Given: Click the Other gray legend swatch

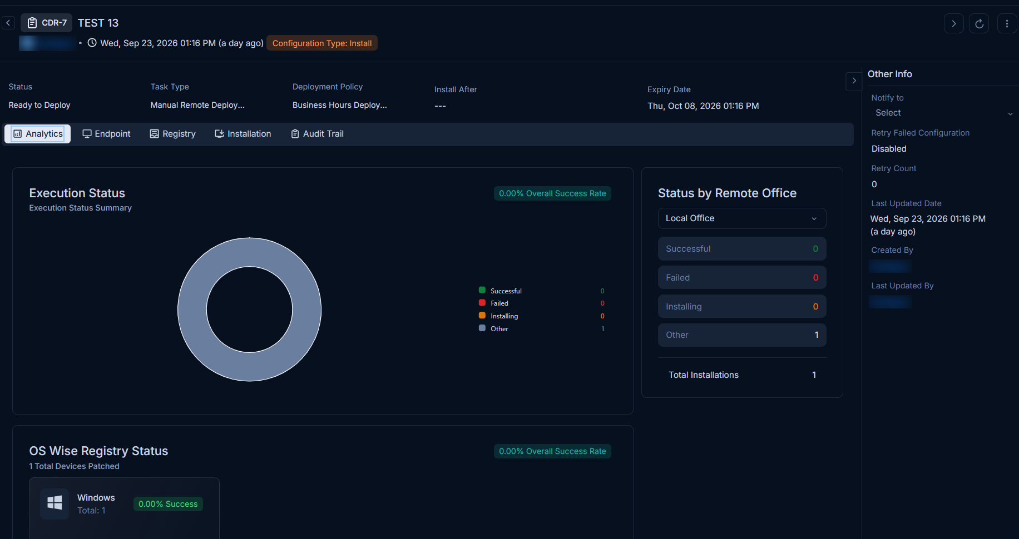Looking at the screenshot, I should pos(482,328).
